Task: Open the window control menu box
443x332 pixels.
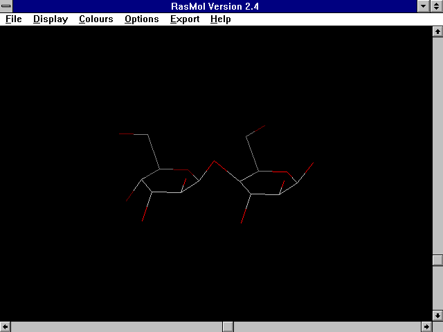Action: (x=6, y=6)
